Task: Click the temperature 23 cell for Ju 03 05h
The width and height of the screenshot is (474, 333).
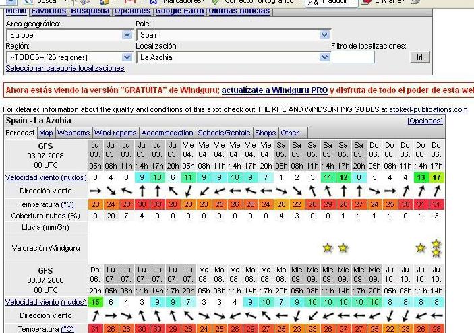Action: click(x=95, y=204)
